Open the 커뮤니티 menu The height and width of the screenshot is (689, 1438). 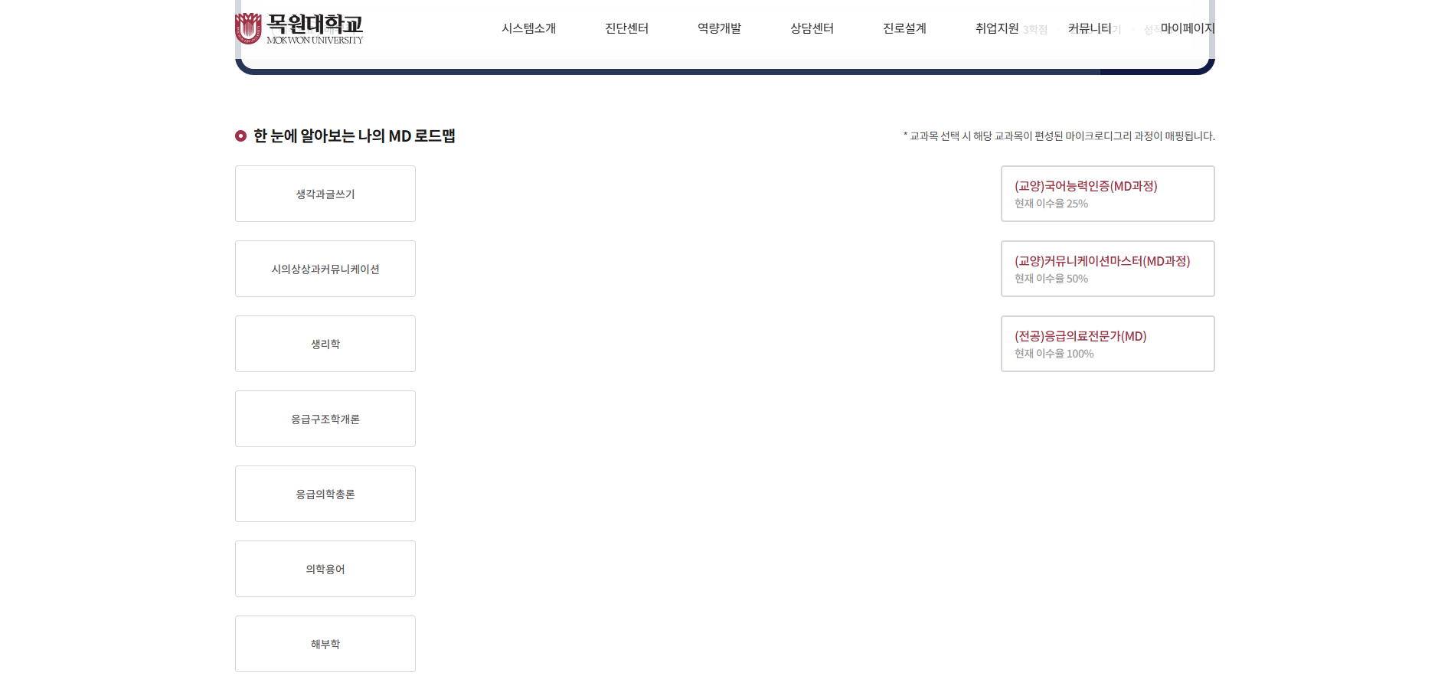(x=1089, y=28)
